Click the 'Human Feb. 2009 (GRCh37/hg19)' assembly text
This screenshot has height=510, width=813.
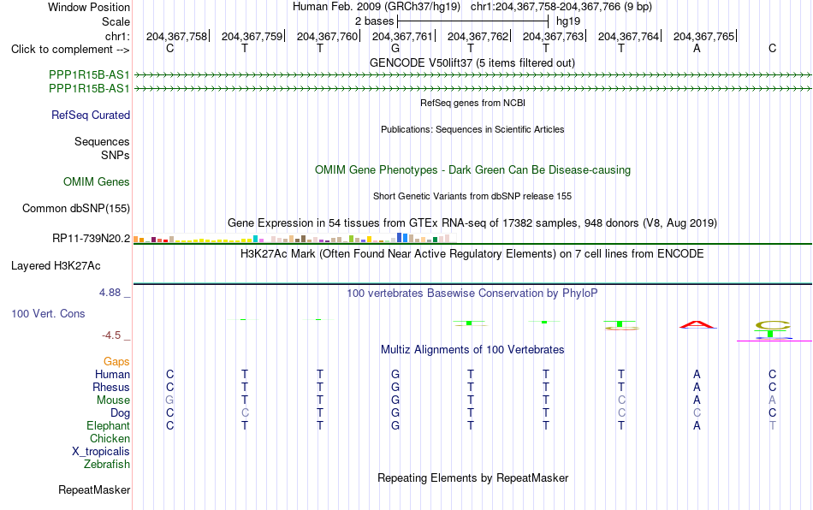click(x=377, y=7)
